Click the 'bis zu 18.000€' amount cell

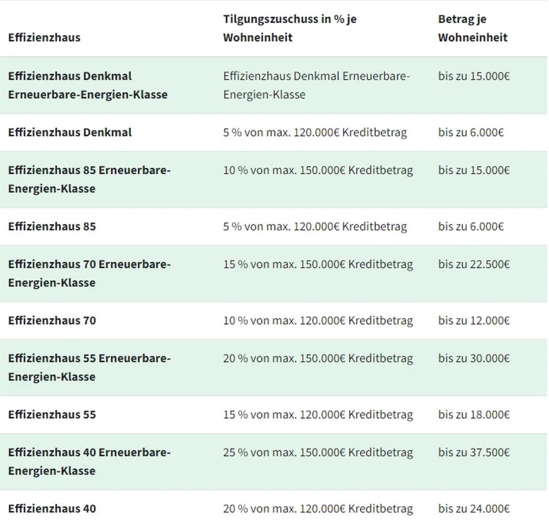[x=474, y=414]
